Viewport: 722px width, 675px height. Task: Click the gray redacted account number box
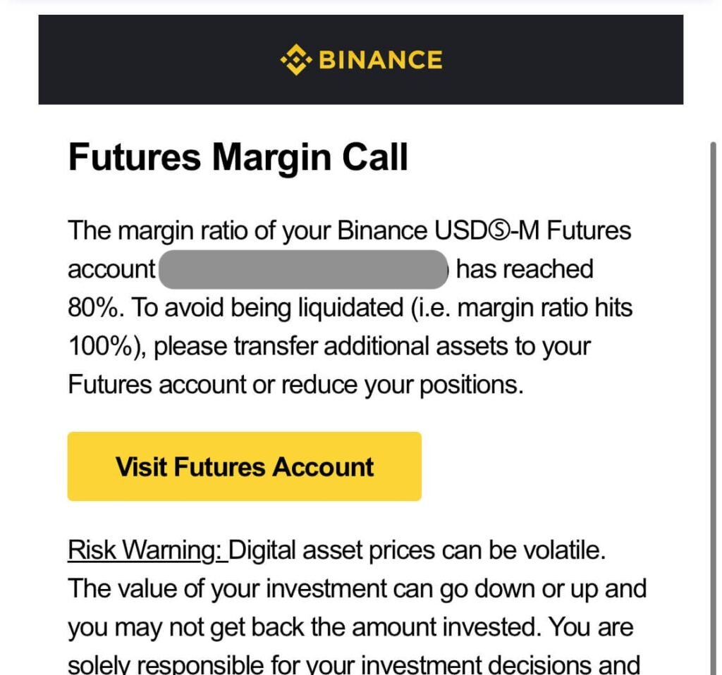click(x=304, y=270)
